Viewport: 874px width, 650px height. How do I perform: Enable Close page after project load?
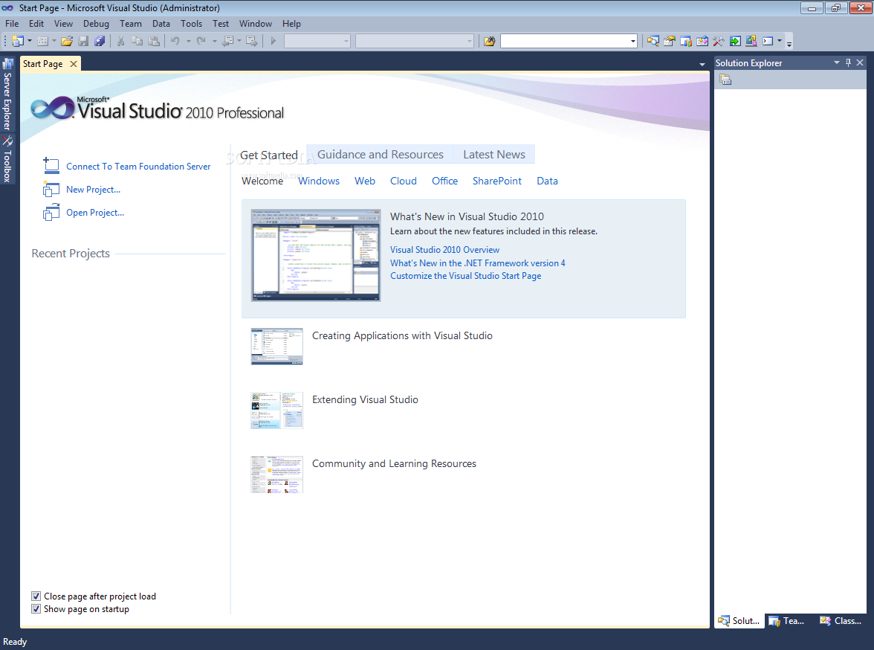point(36,596)
